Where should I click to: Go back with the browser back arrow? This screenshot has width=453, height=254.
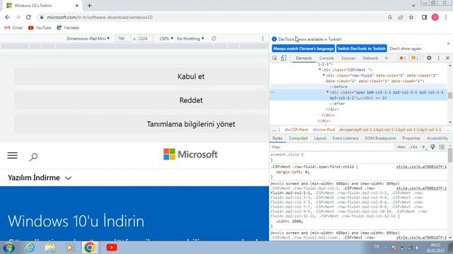pos(7,17)
